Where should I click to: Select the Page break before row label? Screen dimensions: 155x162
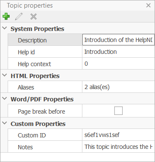point(45,112)
